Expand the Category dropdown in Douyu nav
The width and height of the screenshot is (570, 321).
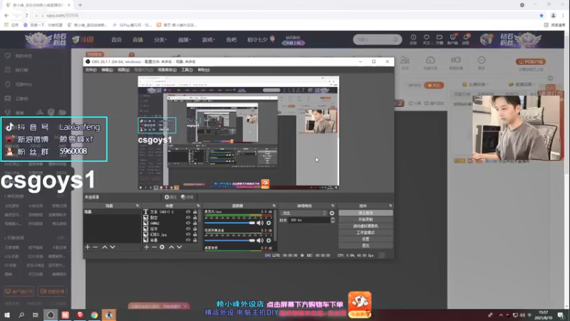(160, 40)
